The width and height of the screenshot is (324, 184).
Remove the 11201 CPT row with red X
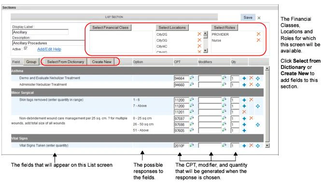click(x=244, y=112)
